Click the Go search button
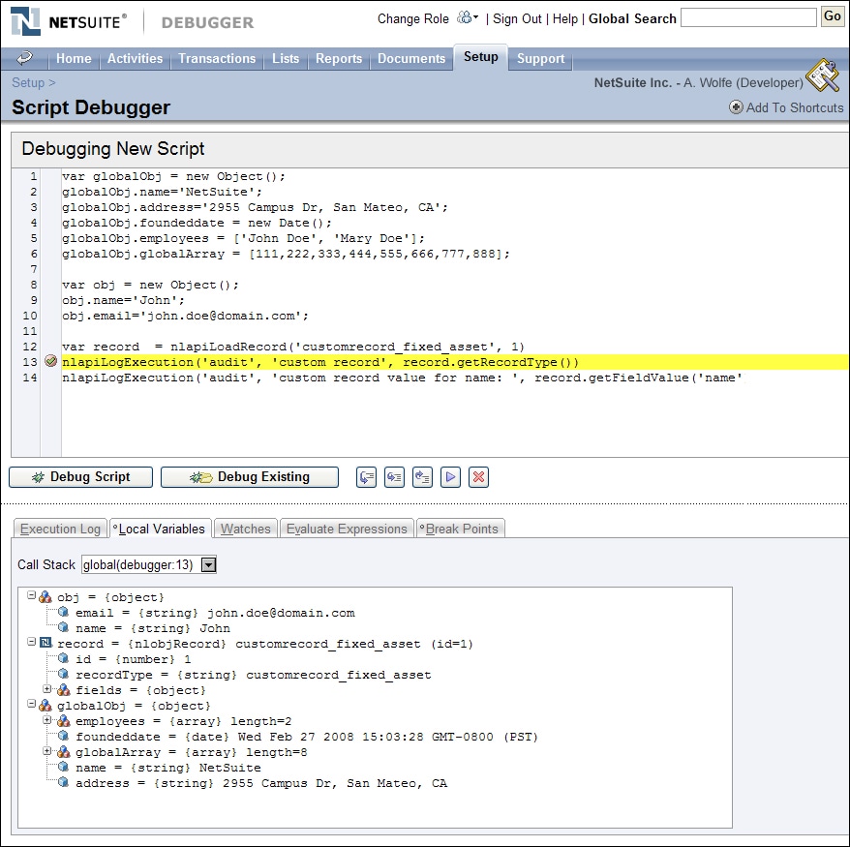Screen dimensions: 850x847 [833, 16]
